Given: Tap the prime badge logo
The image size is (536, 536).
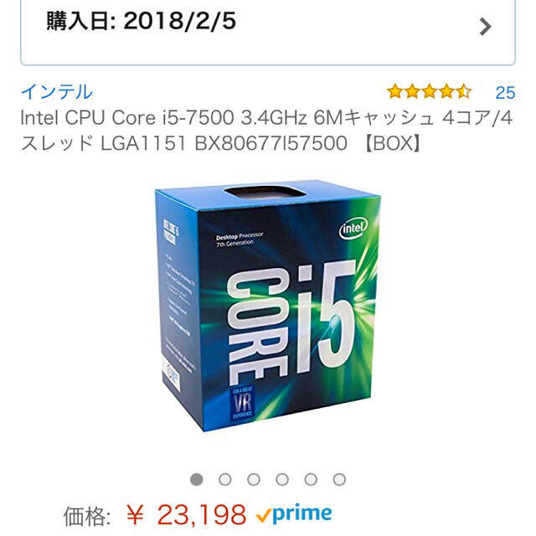Looking at the screenshot, I should click(x=294, y=514).
